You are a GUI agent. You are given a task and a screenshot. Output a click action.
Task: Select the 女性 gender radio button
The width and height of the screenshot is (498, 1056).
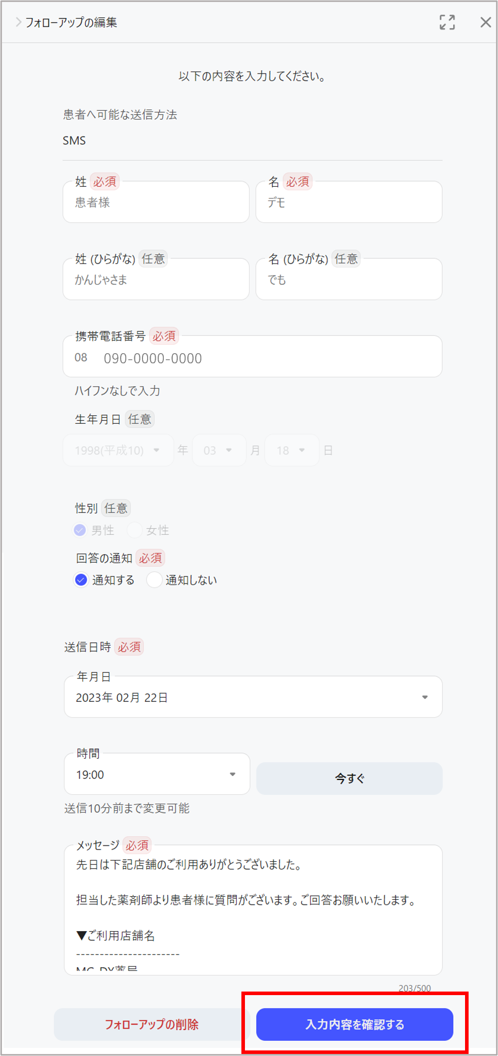click(134, 530)
